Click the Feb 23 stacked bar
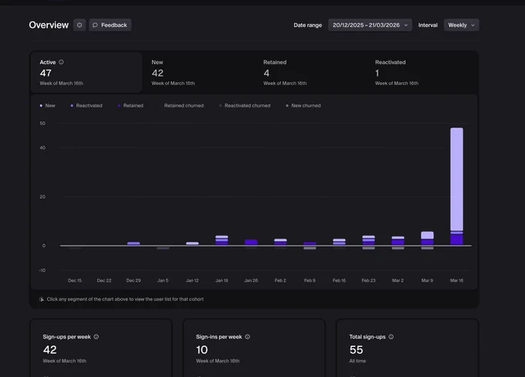The image size is (525, 377). [368, 240]
